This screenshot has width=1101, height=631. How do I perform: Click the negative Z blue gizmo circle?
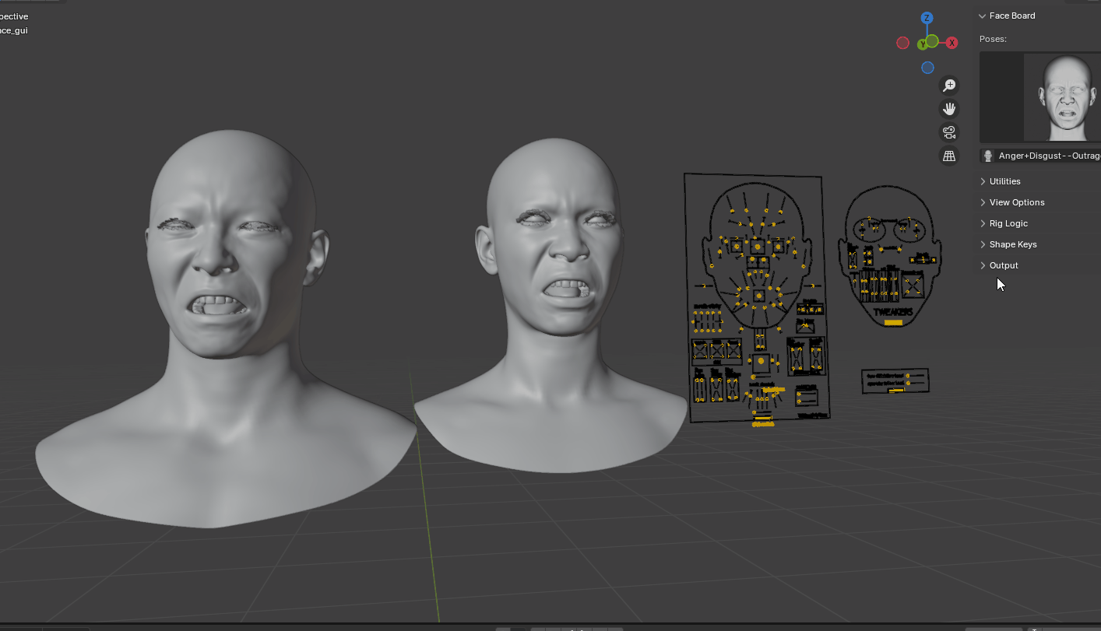(927, 68)
